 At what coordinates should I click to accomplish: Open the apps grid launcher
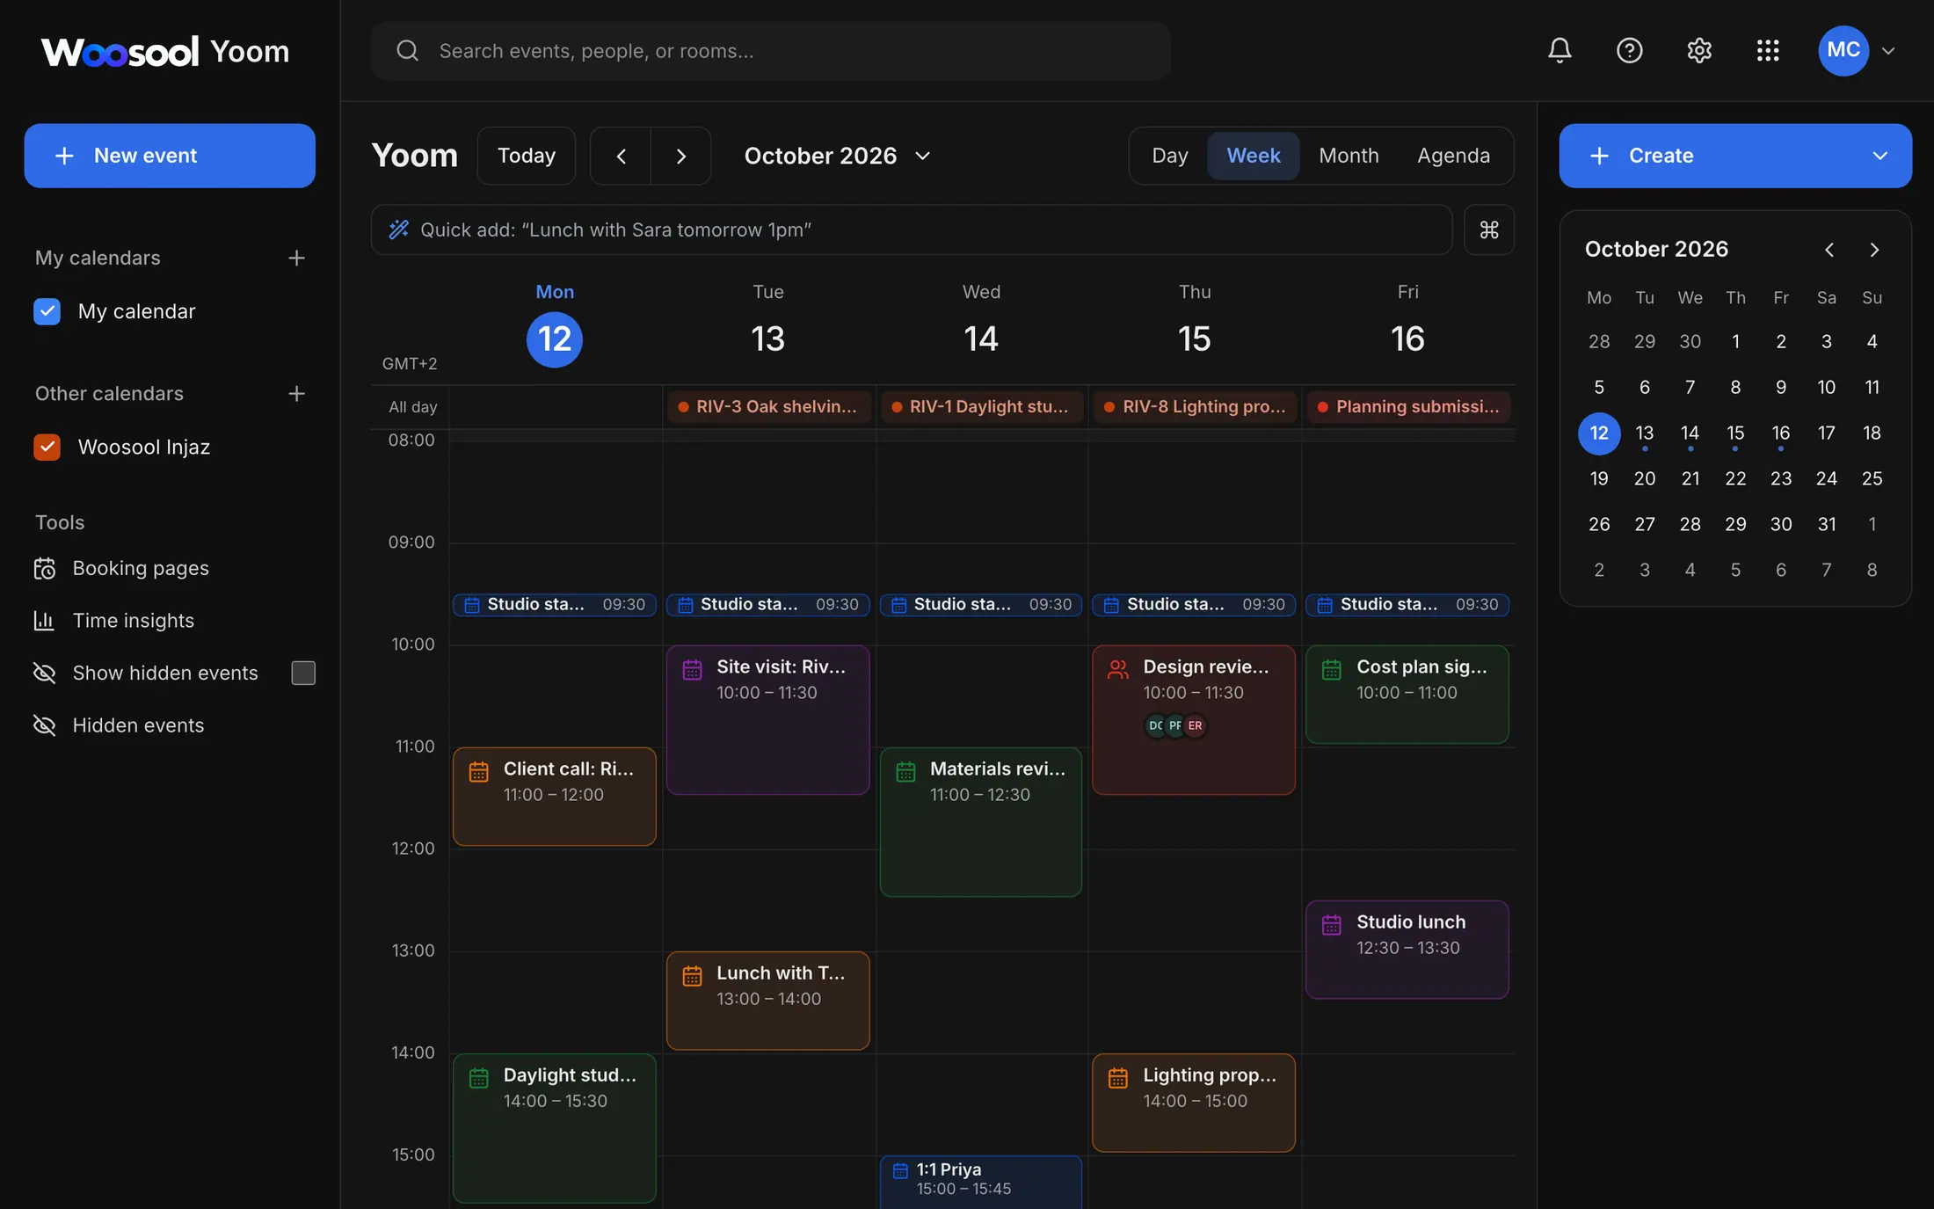(x=1768, y=50)
